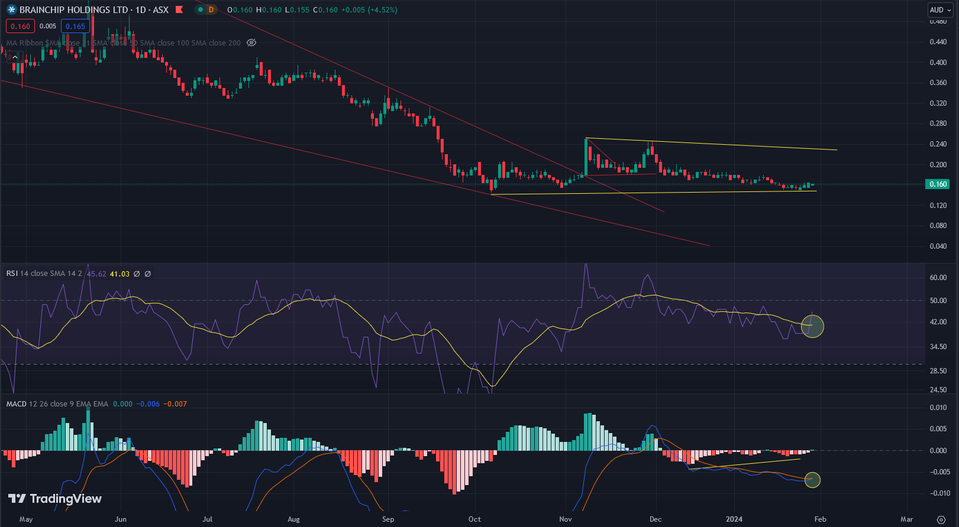This screenshot has width=959, height=527.
Task: Click the RSI indicator legend label
Action: (x=12, y=274)
